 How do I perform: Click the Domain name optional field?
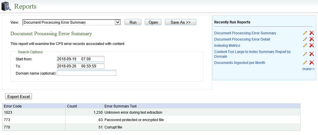(x=87, y=73)
